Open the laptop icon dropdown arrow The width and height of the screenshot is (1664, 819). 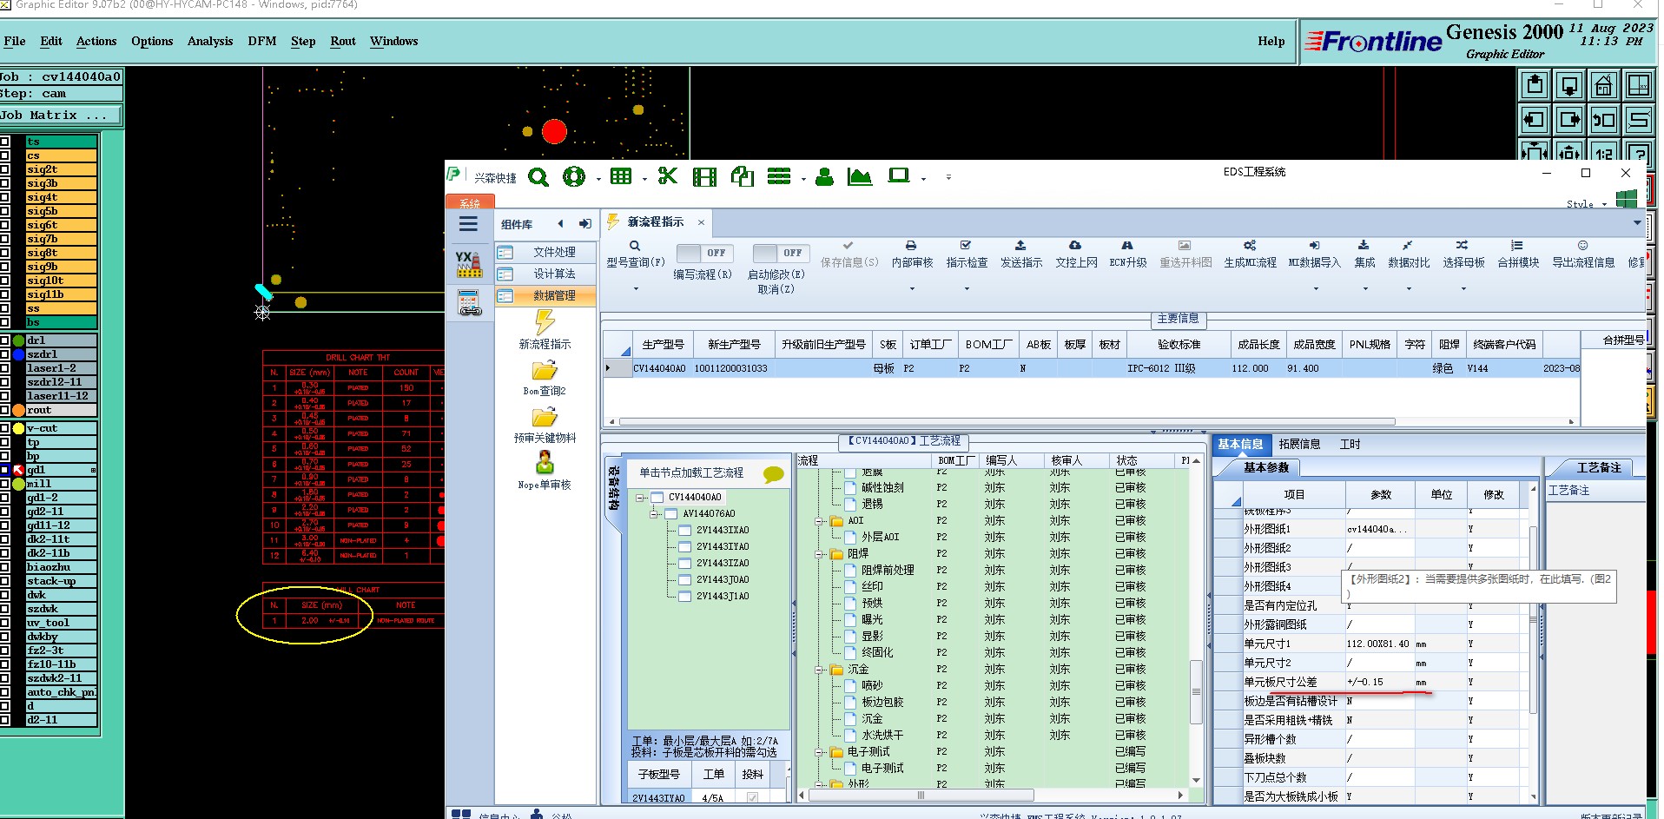pyautogui.click(x=923, y=179)
